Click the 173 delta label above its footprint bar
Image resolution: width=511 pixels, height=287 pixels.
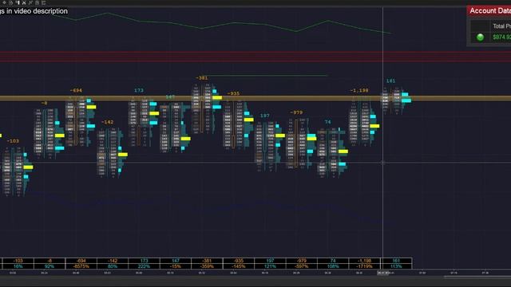[139, 90]
